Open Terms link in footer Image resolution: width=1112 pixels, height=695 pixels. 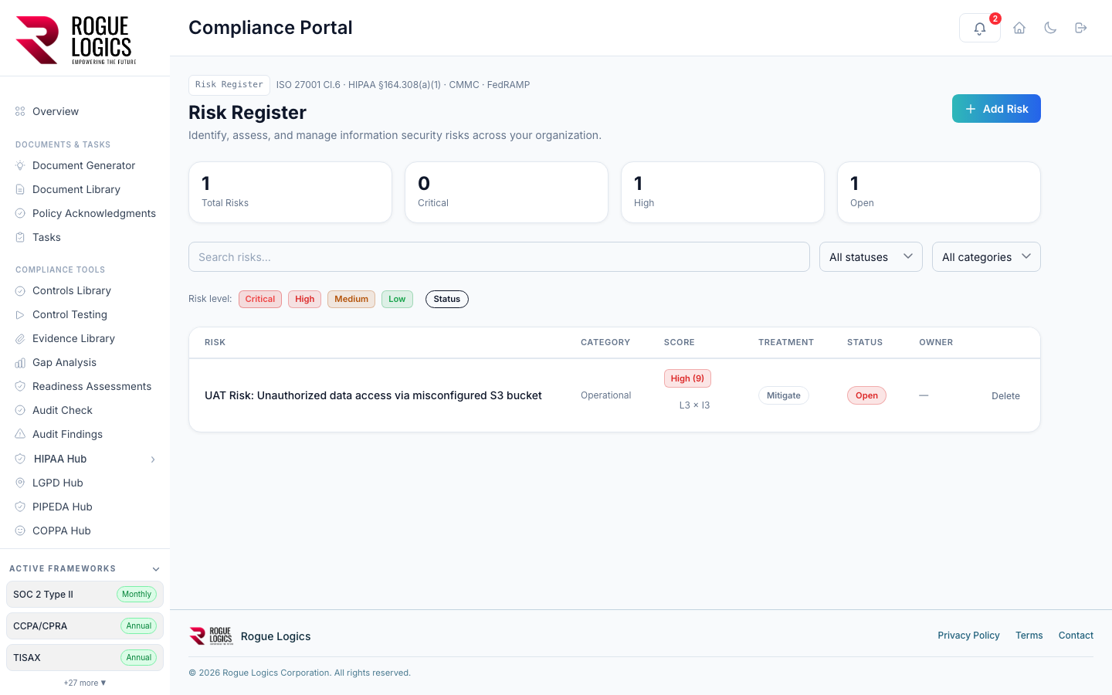click(1029, 636)
